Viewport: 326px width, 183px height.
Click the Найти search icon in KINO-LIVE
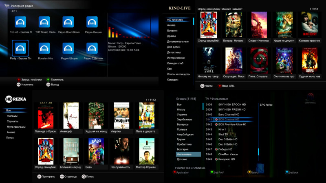pyautogui.click(x=202, y=86)
